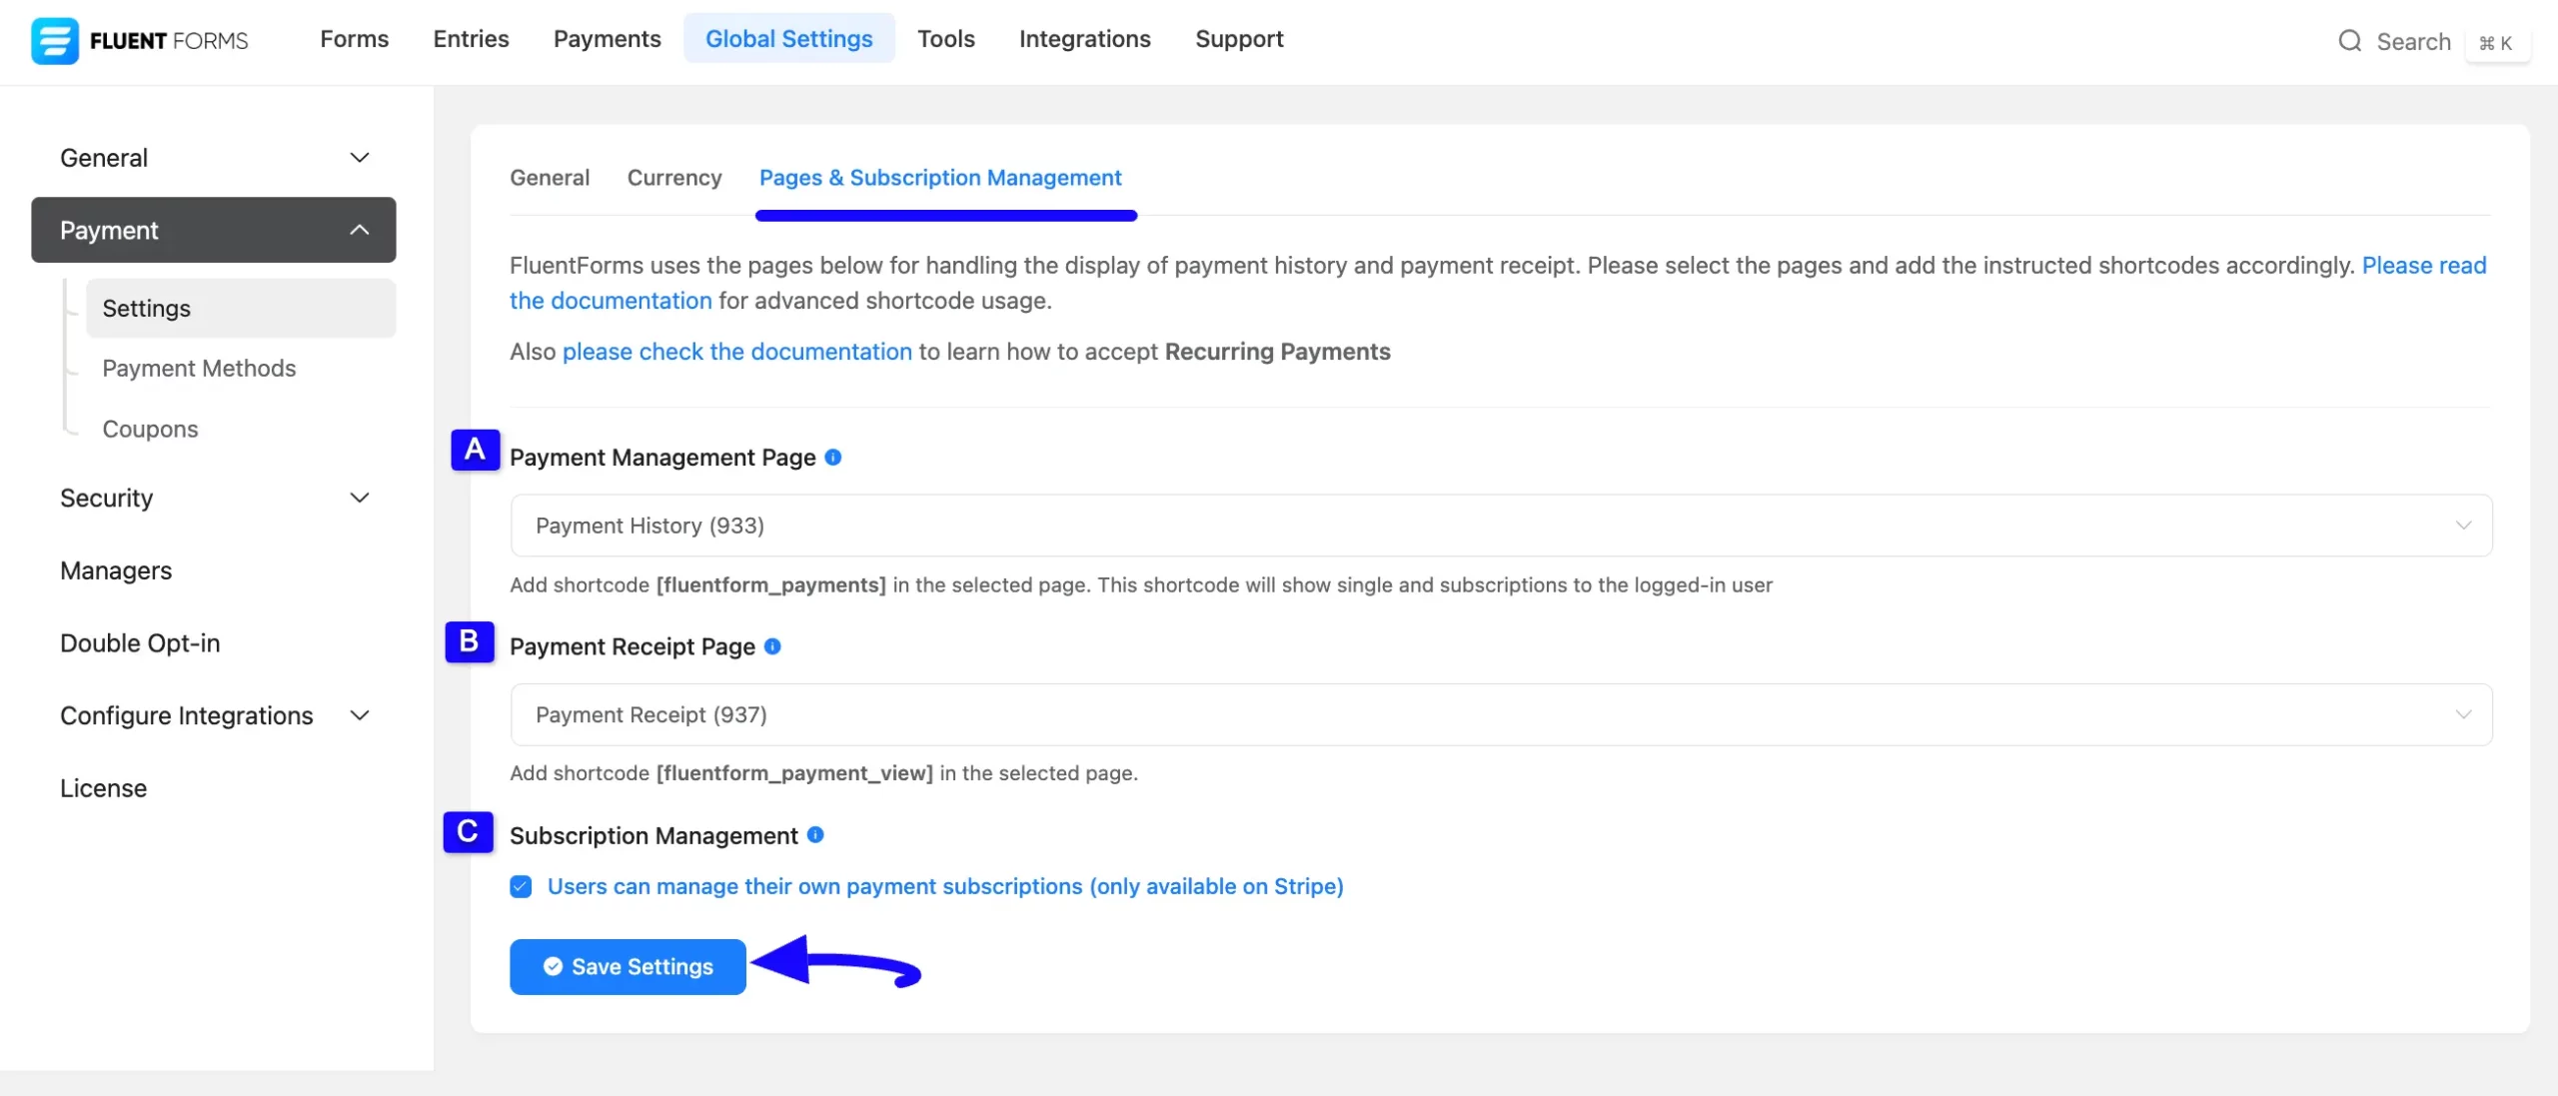Expand the Security sidebar section
Viewport: 2558px width, 1096px height.
(x=213, y=498)
